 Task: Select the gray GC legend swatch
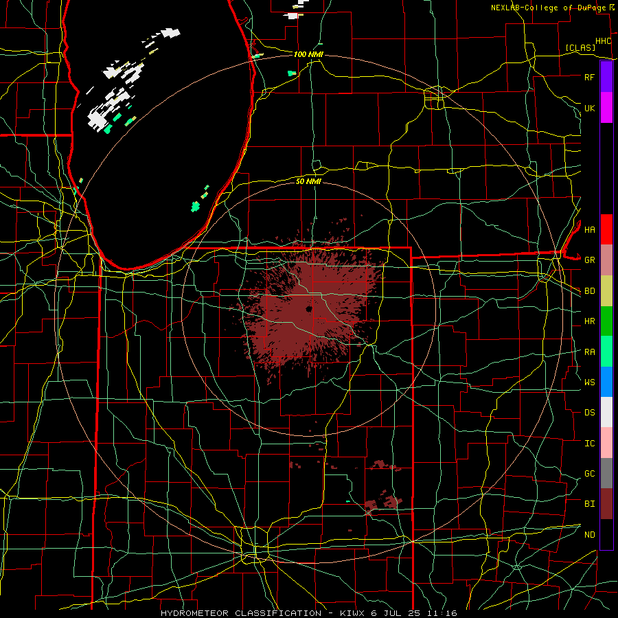(606, 473)
